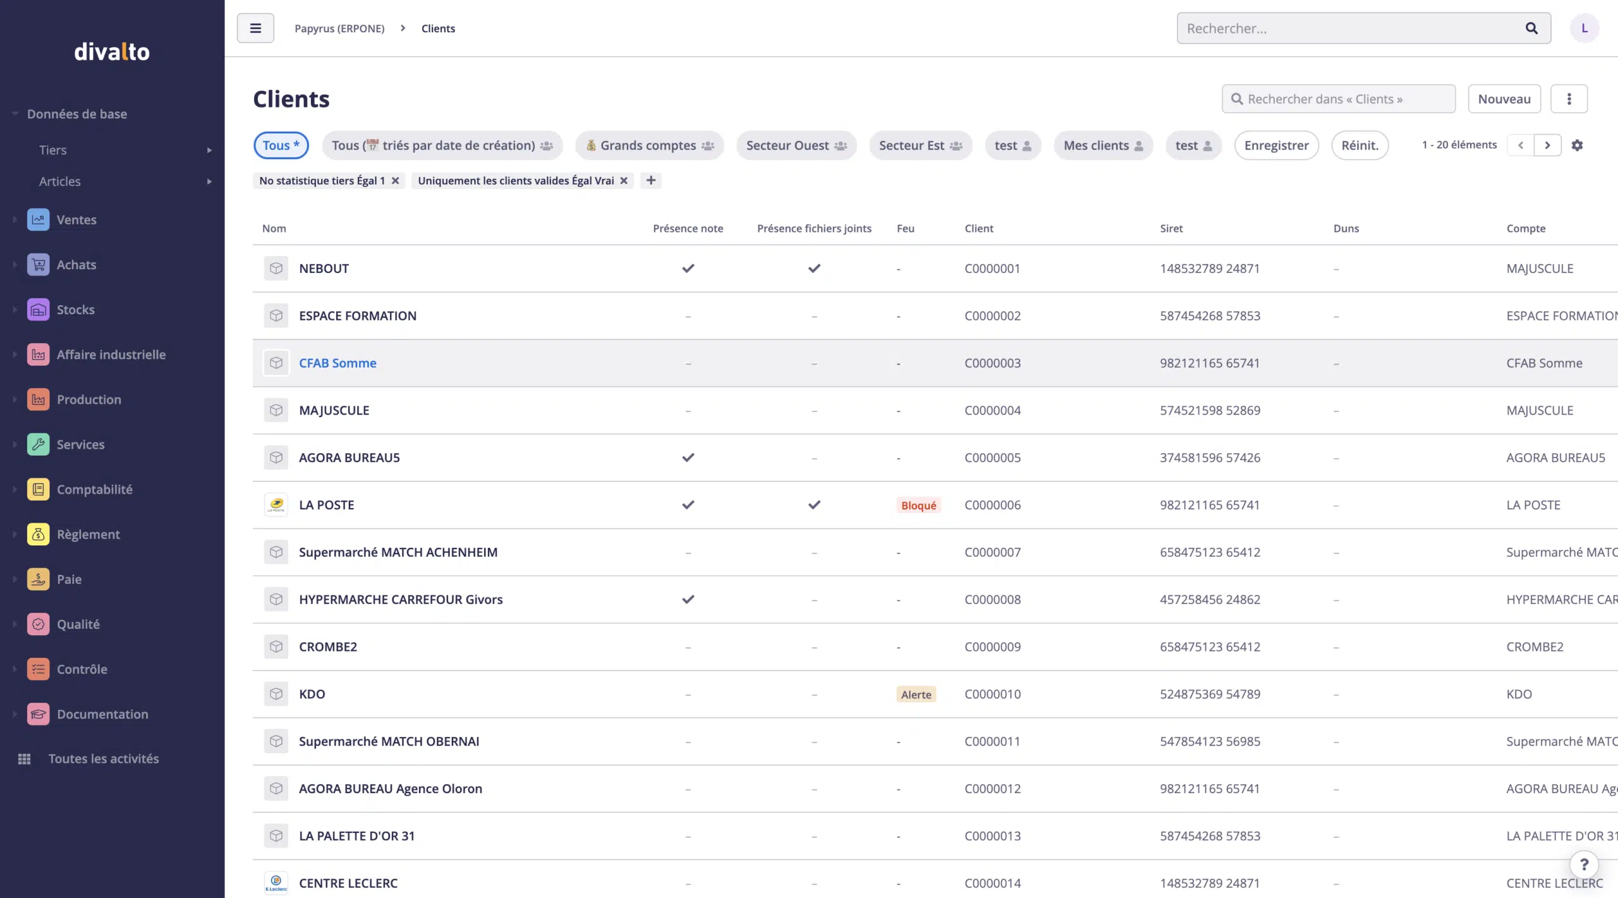This screenshot has height=898, width=1618.
Task: Click the Nouveau button
Action: coord(1504,99)
